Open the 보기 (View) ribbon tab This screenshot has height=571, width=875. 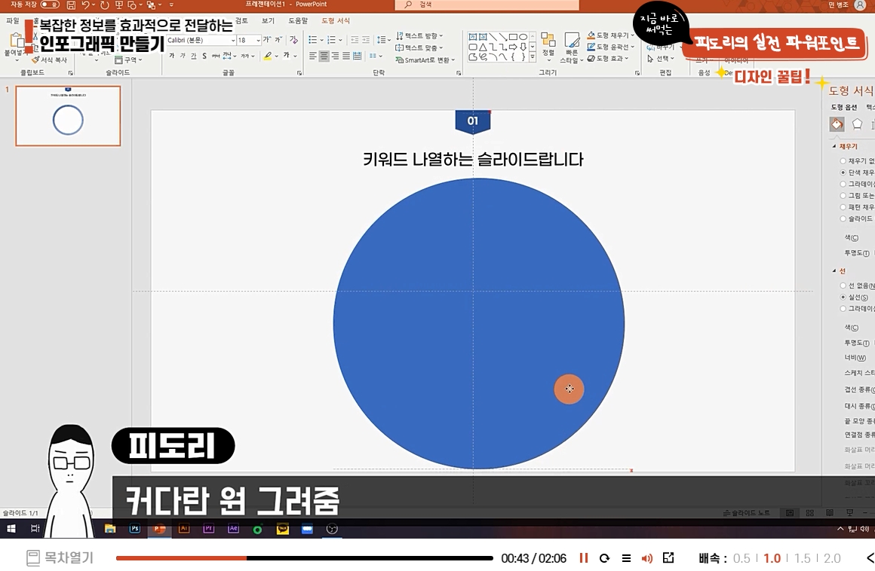click(x=269, y=20)
